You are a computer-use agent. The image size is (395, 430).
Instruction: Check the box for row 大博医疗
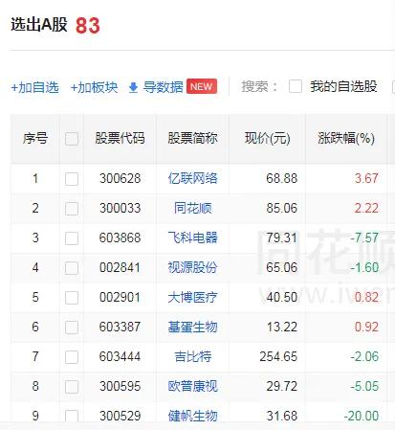tap(72, 298)
